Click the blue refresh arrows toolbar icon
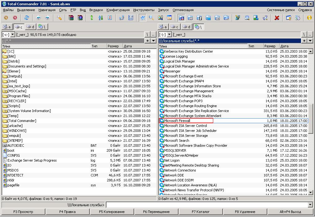Image resolution: width=315 pixels, height=217 pixels. (x=26, y=18)
